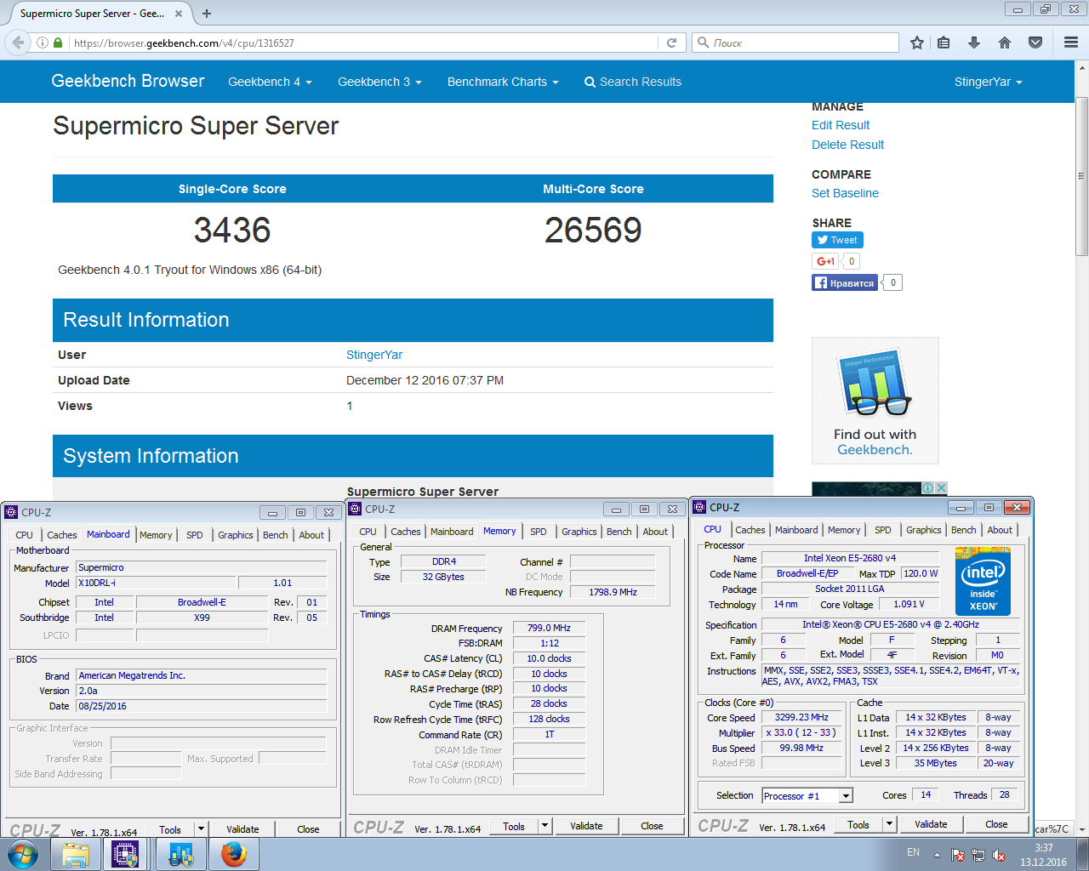Click the Action Center flag tray icon
The image size is (1089, 871).
[x=957, y=855]
